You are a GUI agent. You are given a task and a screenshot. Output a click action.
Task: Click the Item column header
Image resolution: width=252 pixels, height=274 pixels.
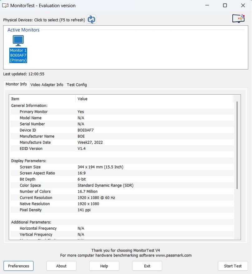click(43, 99)
